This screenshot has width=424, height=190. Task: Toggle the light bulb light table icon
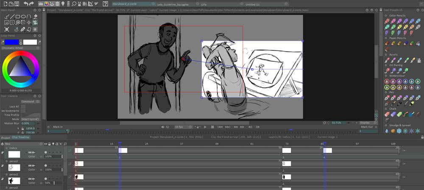point(63,4)
